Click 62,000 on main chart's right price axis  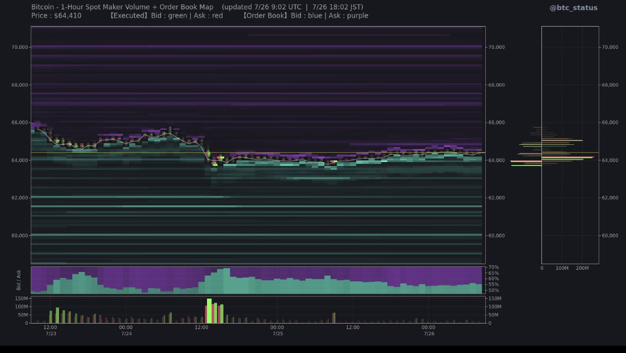point(496,198)
